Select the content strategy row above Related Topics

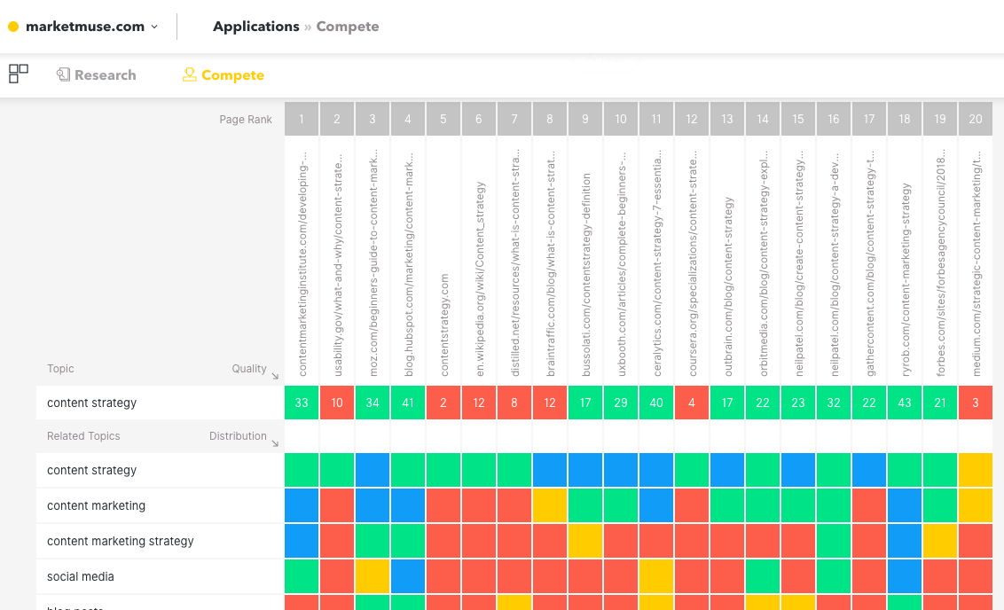(160, 403)
